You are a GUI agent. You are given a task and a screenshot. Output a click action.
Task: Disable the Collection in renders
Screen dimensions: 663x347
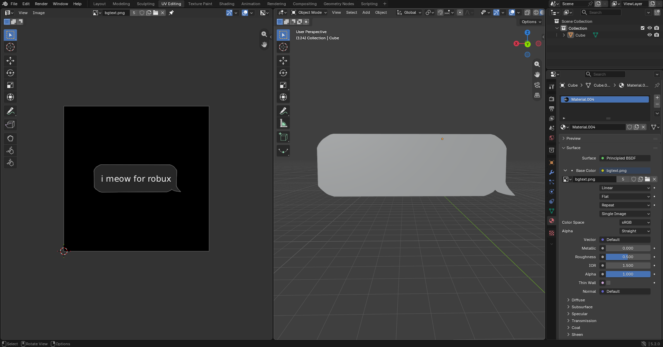coord(656,28)
